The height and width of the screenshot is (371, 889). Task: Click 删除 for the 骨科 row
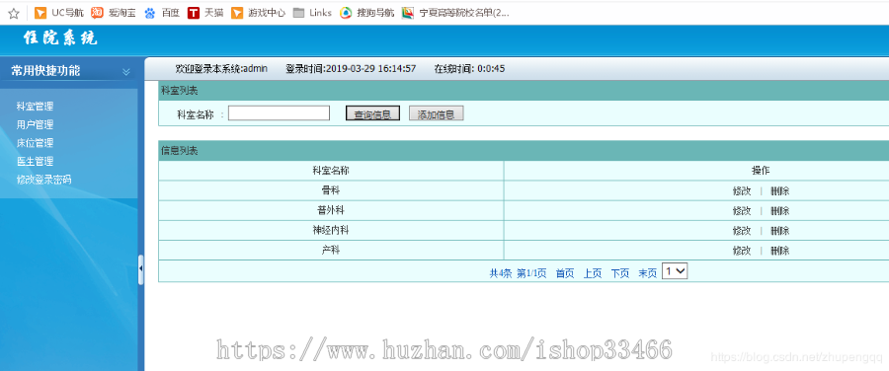[779, 190]
